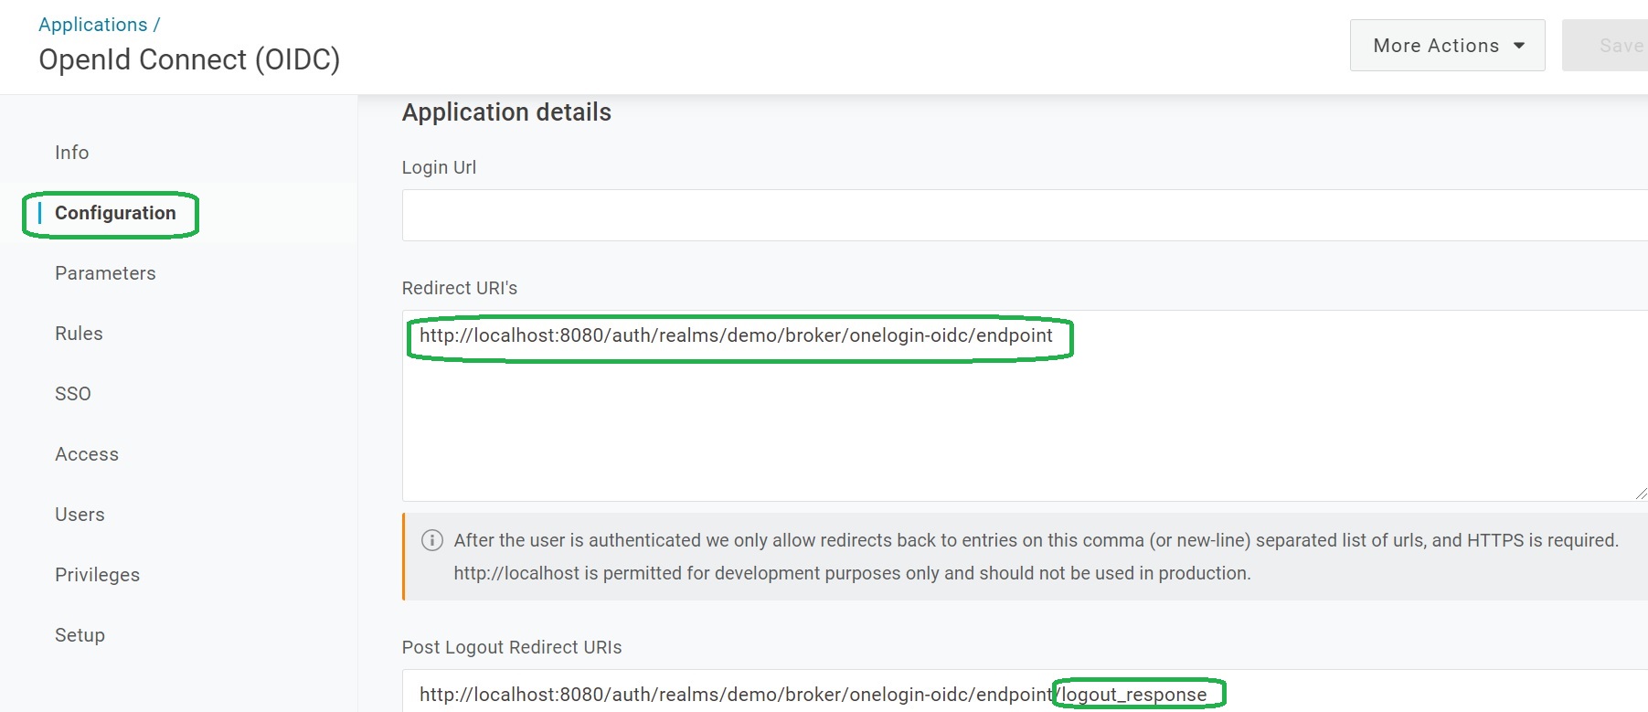
Task: Click the Application details heading
Action: tap(506, 112)
